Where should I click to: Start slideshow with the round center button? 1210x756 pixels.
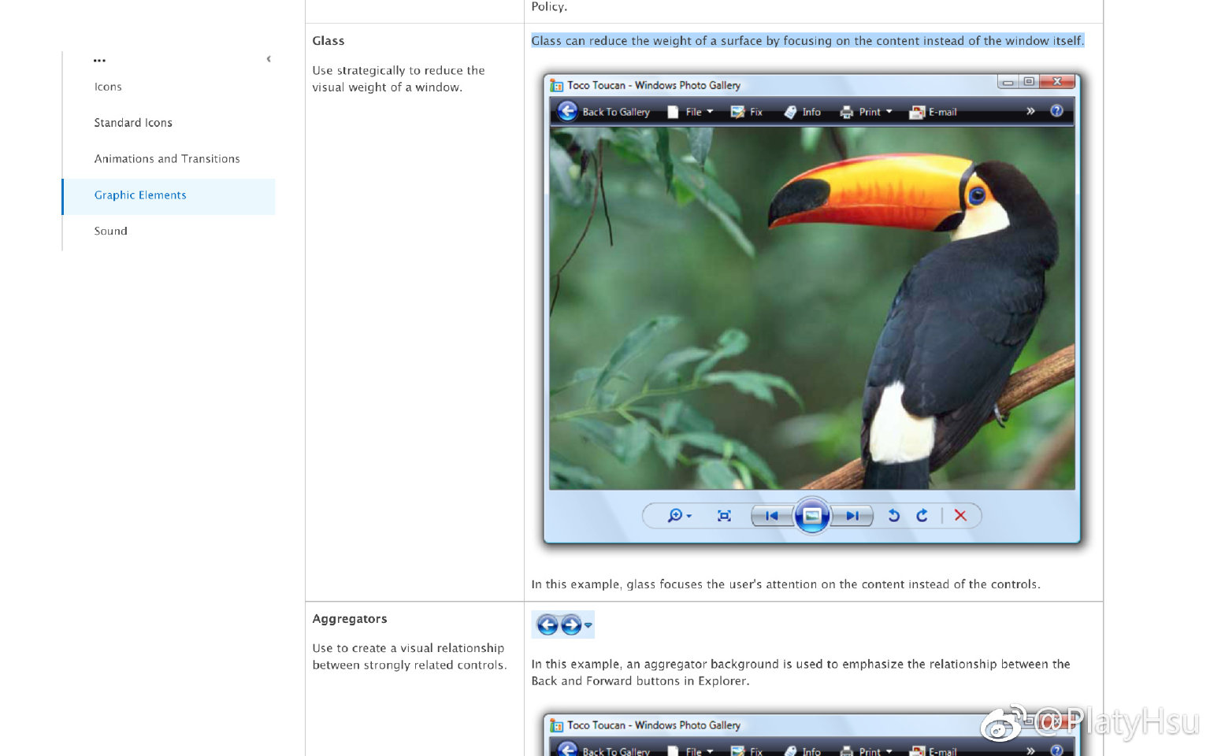tap(811, 516)
